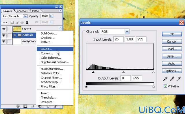Switch to the Paths tab

click(x=35, y=11)
